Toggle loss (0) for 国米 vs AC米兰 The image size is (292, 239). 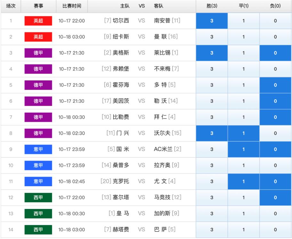click(275, 149)
